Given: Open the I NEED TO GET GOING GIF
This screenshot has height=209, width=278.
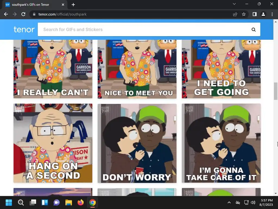Looking at the screenshot, I should pos(221,69).
